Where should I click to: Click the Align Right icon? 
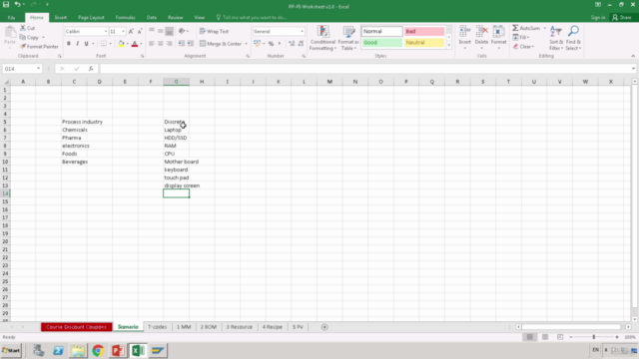click(x=170, y=44)
